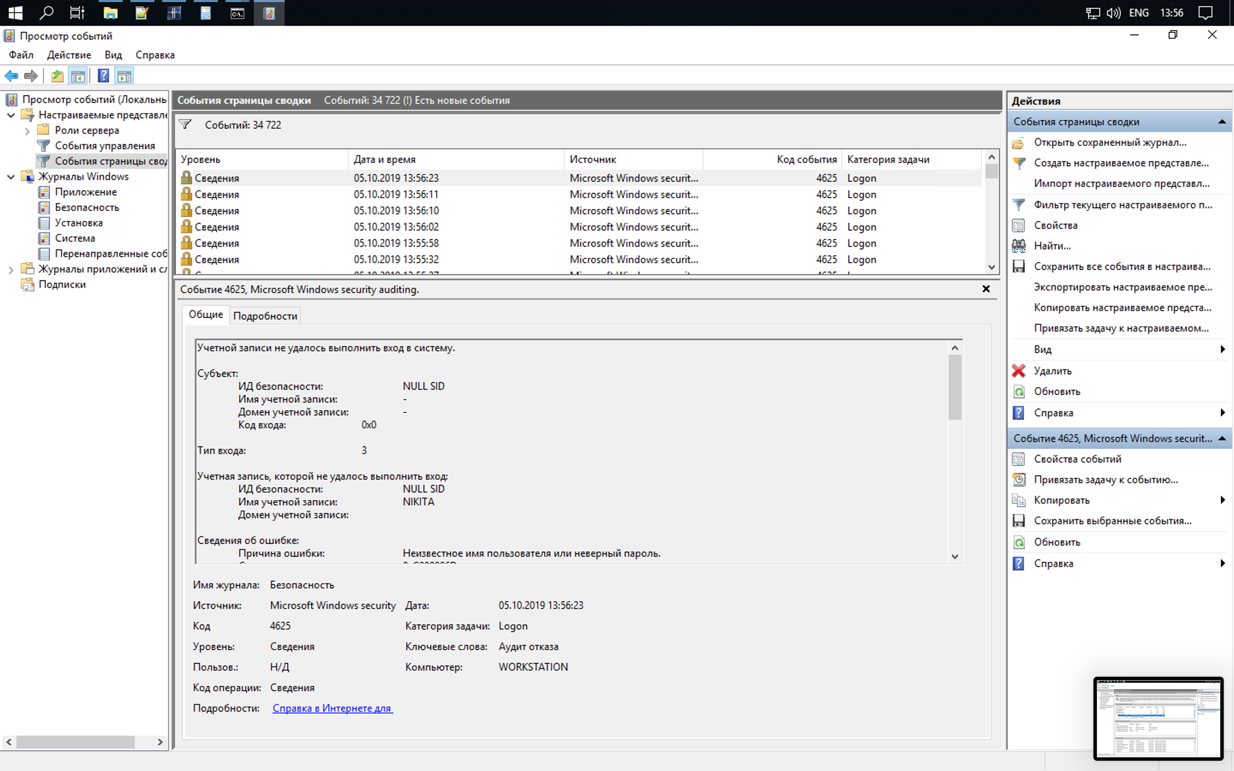Viewport: 1234px width, 771px height.
Task: Select the event logged at 05.10.2019 13:56:02
Action: pos(578,227)
